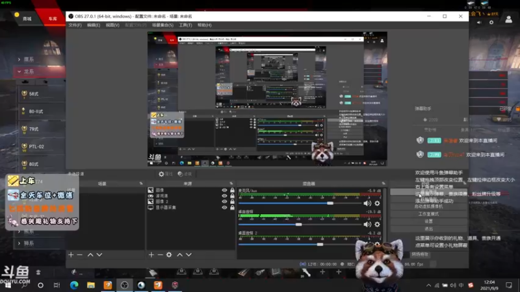Image resolution: width=520 pixels, height=292 pixels.
Task: Click the 滤镜 filters button above docks
Action: point(185,174)
